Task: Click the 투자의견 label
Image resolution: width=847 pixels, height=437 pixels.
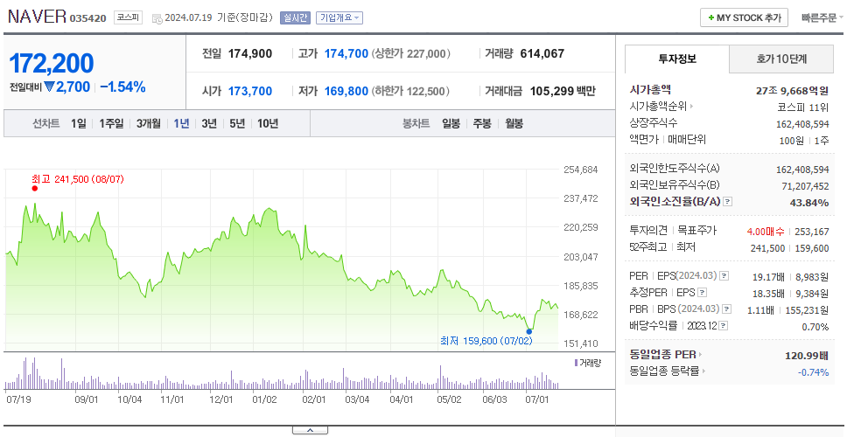Action: click(x=648, y=231)
